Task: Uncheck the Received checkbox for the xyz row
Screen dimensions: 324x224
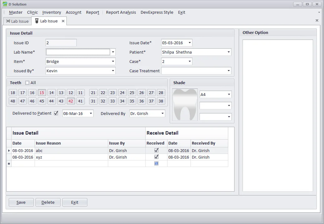Action: (156, 157)
